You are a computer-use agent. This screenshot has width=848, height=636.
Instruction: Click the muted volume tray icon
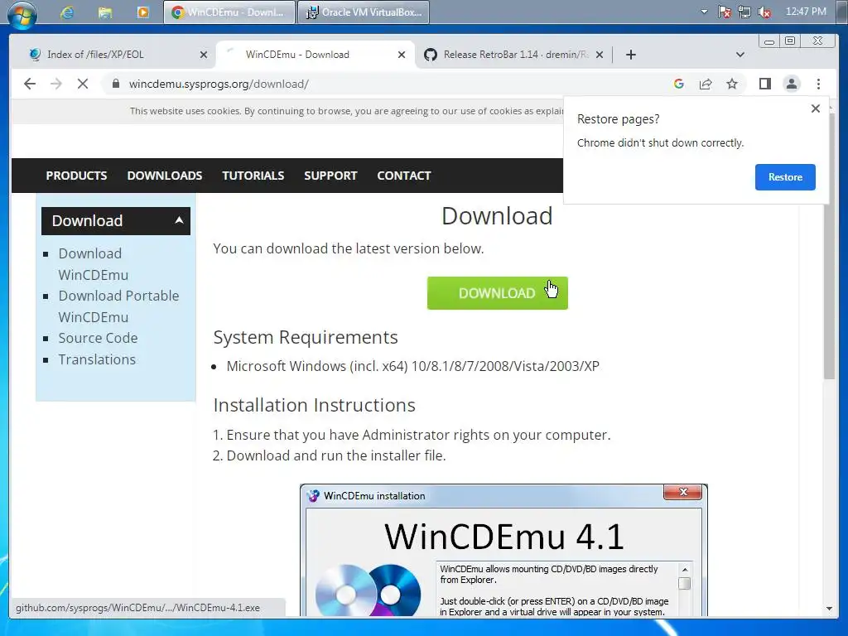pos(764,12)
